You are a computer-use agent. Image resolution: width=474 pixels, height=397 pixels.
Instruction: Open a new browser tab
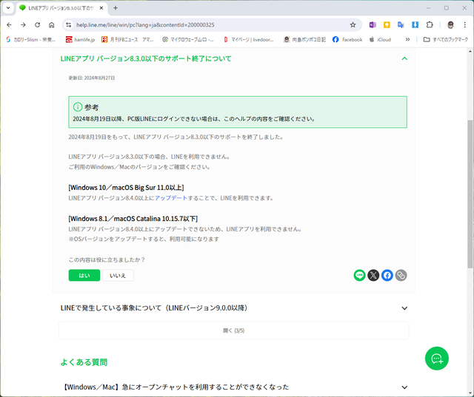click(x=116, y=8)
